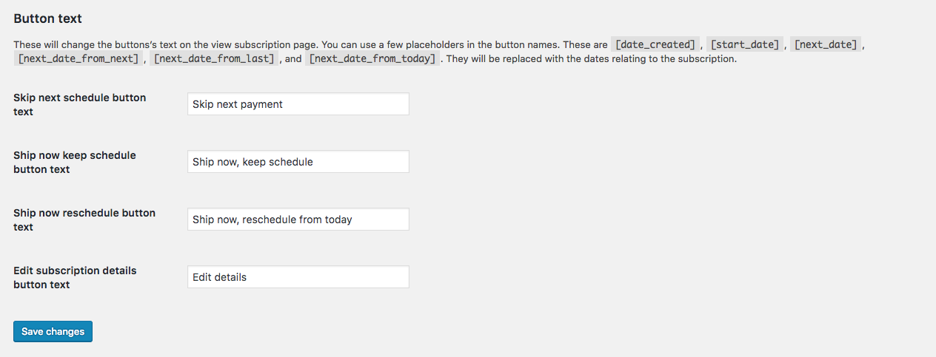Image resolution: width=936 pixels, height=357 pixels.
Task: Click the Ship now reschedule button text field
Action: click(x=298, y=220)
